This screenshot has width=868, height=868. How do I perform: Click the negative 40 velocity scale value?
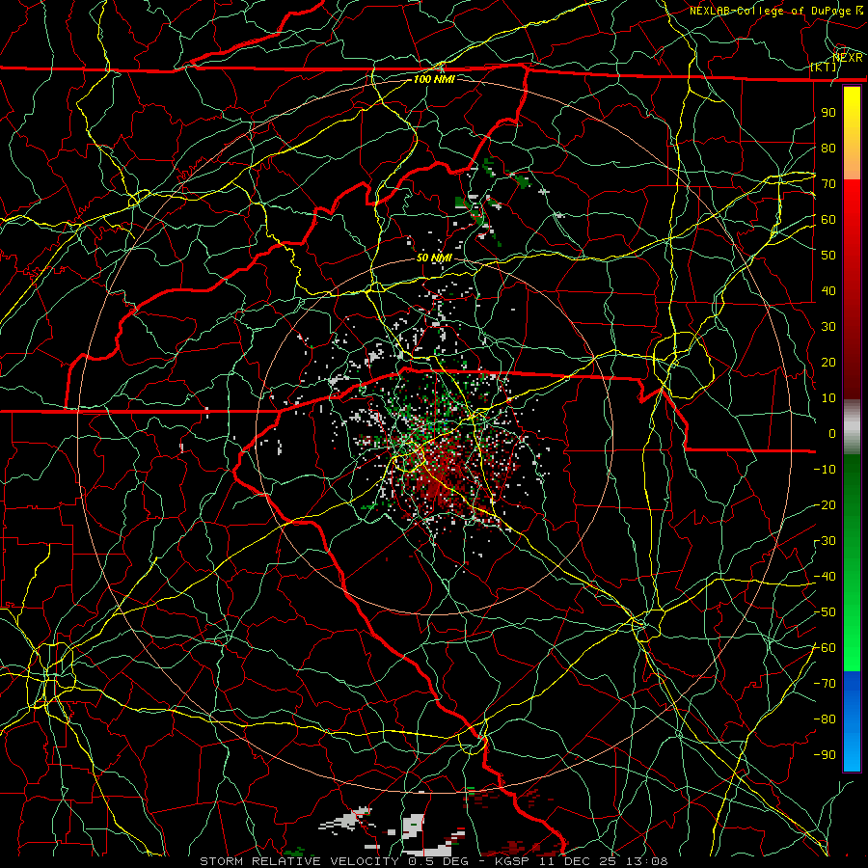coord(825,577)
